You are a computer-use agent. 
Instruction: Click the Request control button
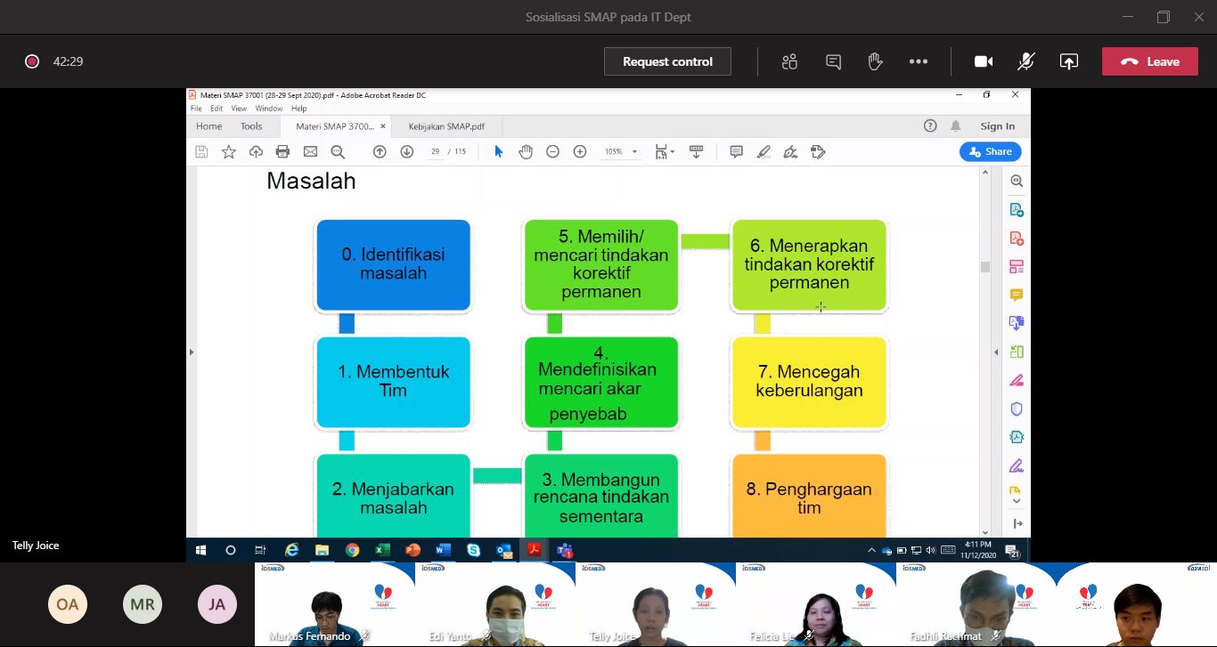tap(667, 61)
